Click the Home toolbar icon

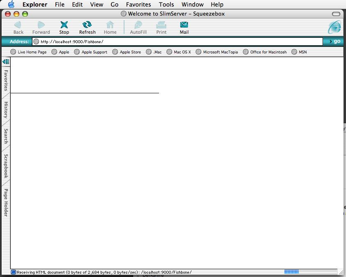coord(110,25)
